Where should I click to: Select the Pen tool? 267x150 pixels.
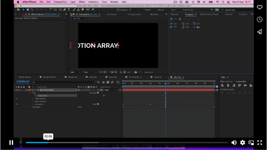click(x=65, y=10)
